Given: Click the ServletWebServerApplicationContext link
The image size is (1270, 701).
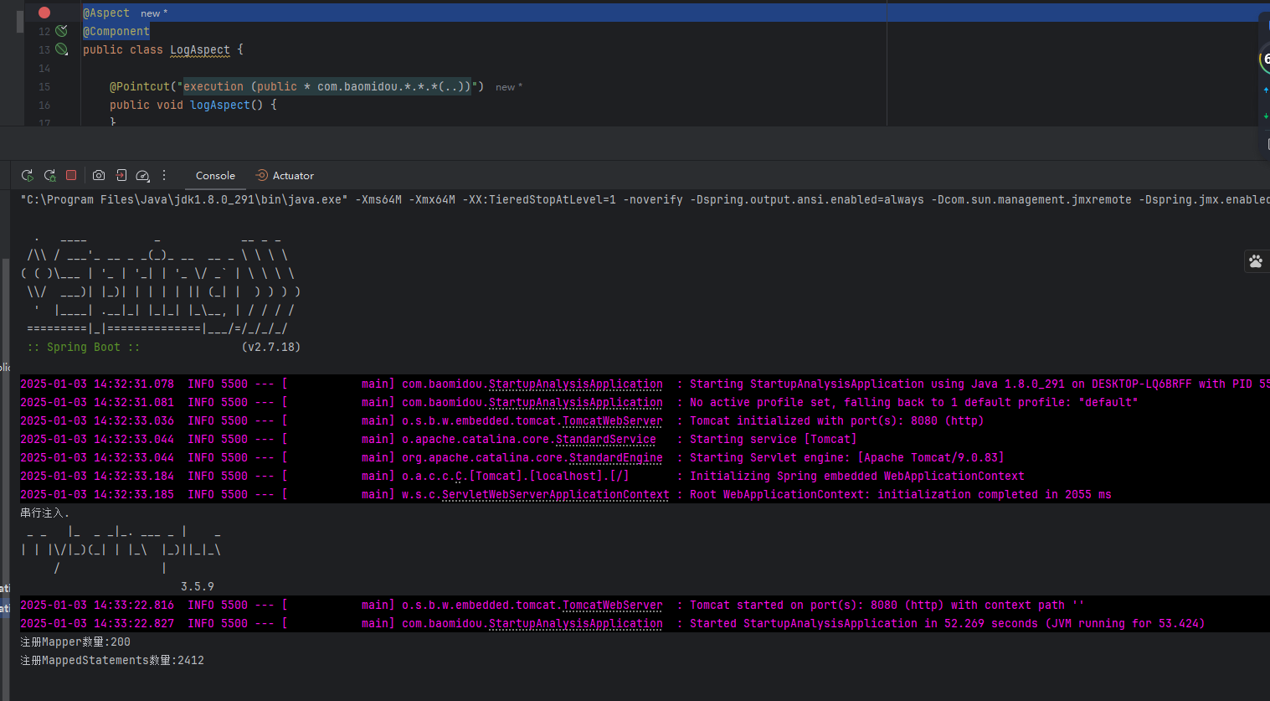Looking at the screenshot, I should click(555, 495).
